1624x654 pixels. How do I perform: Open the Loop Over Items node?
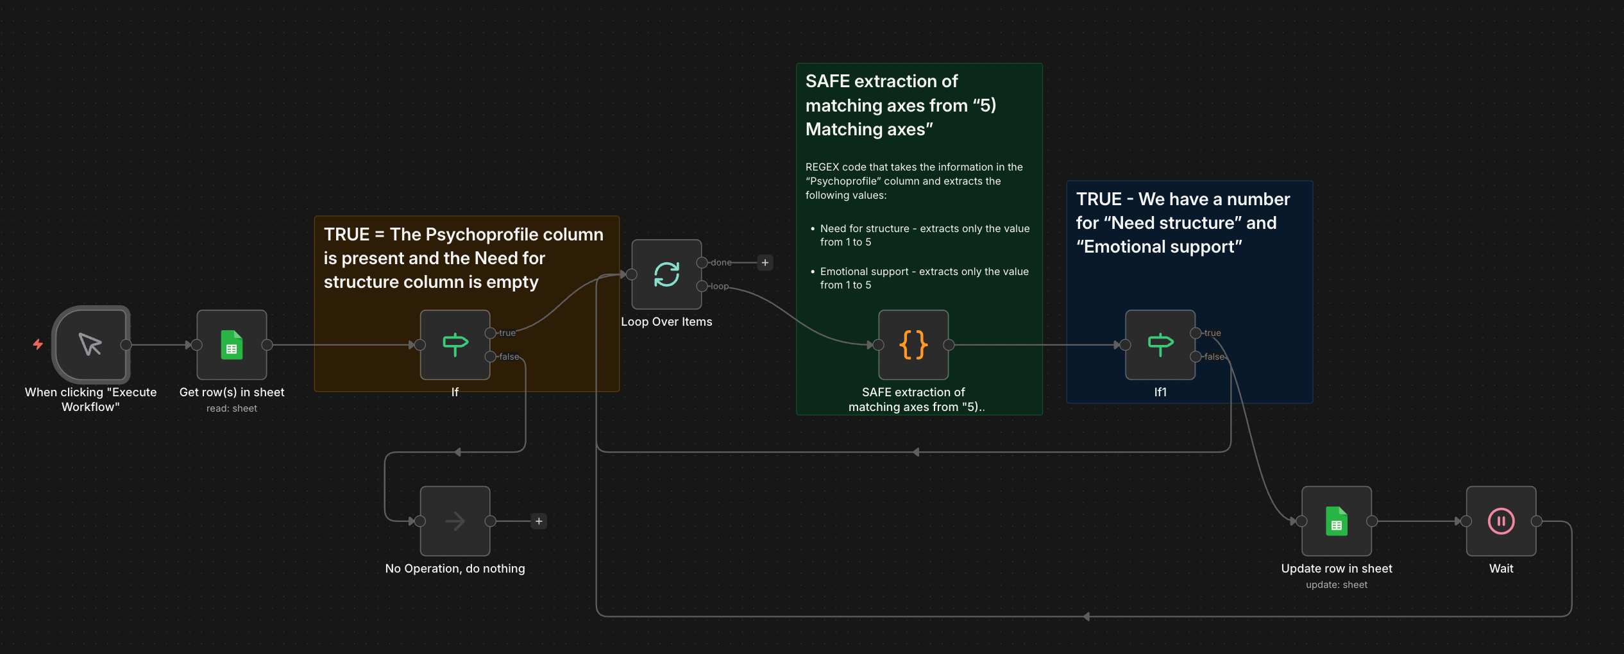tap(666, 274)
